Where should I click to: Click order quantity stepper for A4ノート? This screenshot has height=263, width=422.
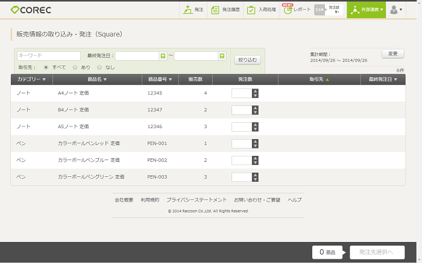tap(255, 93)
